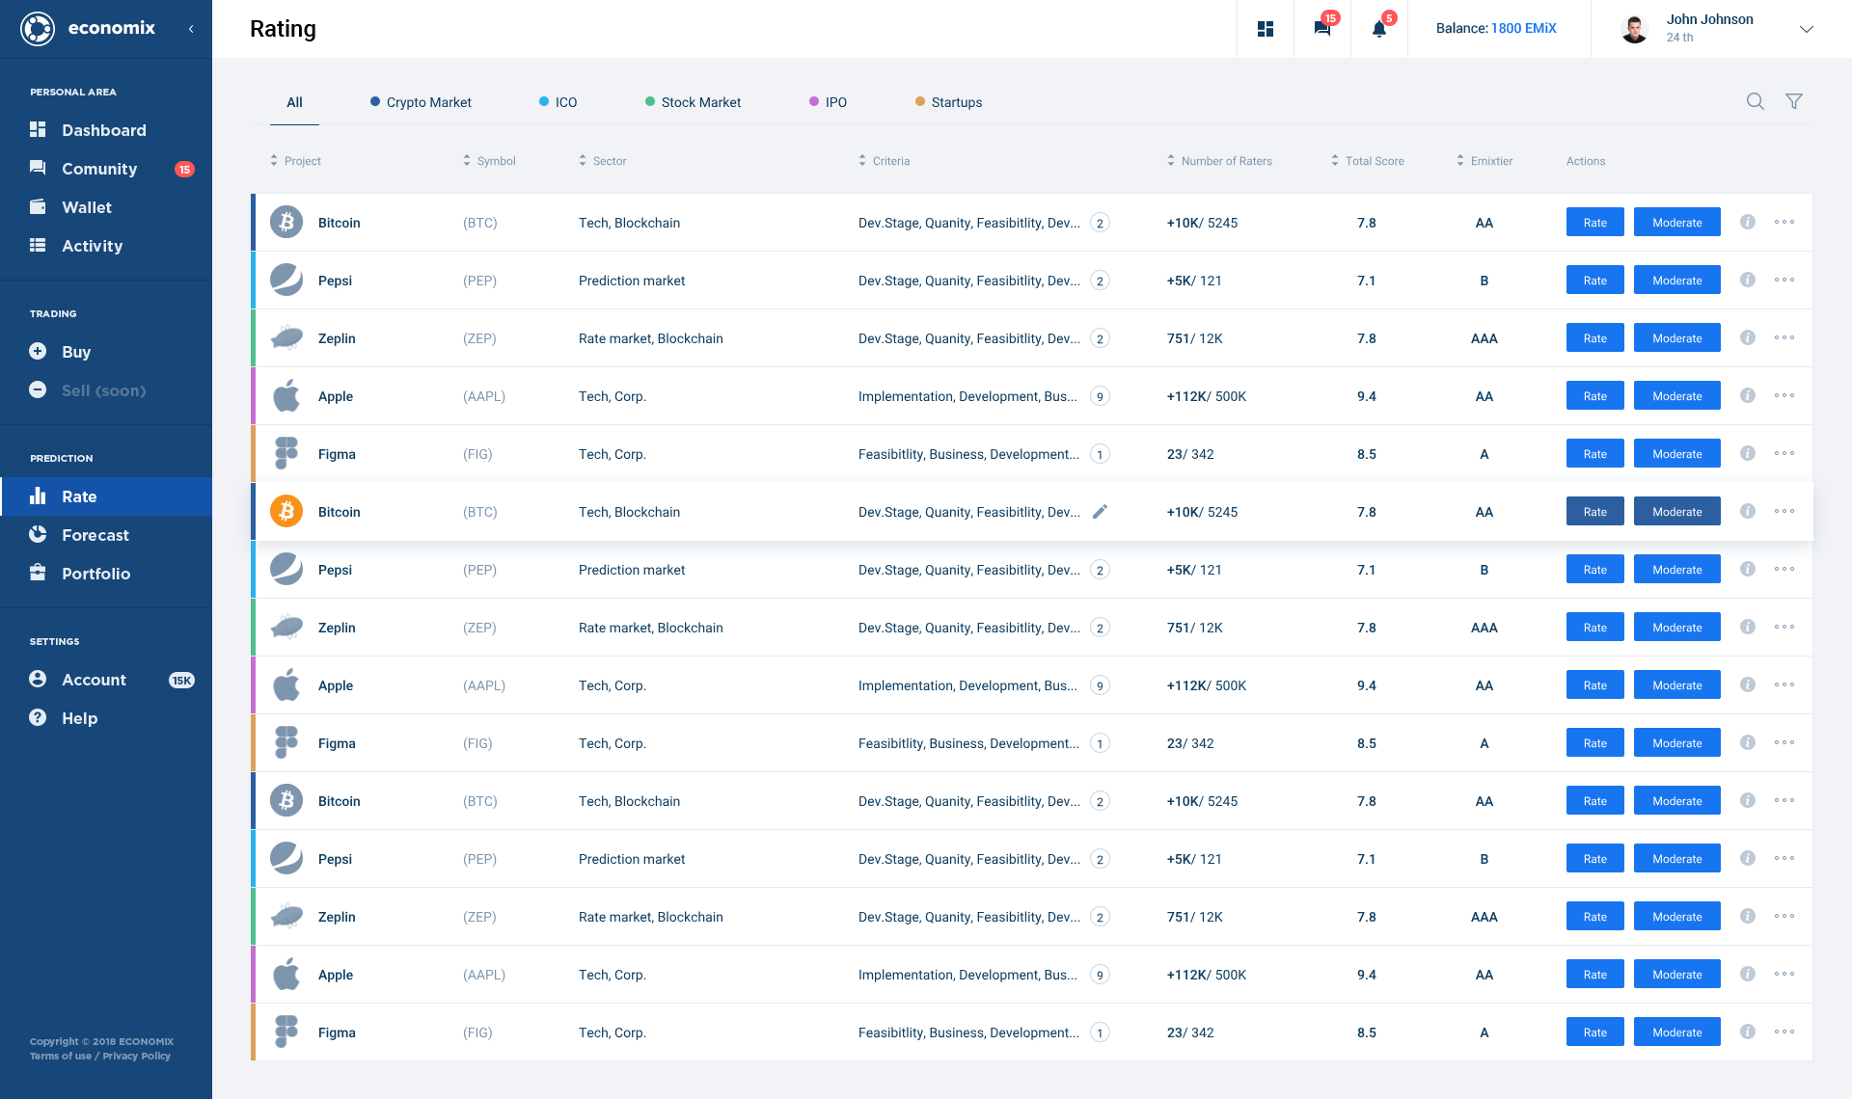Screen dimensions: 1852x1099
Task: Click Moderate button in first Figma row
Action: pyautogui.click(x=1676, y=453)
